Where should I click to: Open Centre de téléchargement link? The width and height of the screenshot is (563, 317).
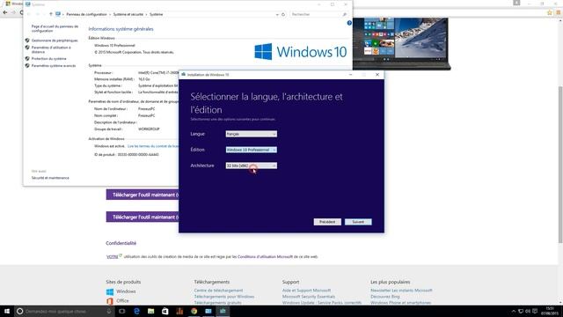(x=218, y=291)
